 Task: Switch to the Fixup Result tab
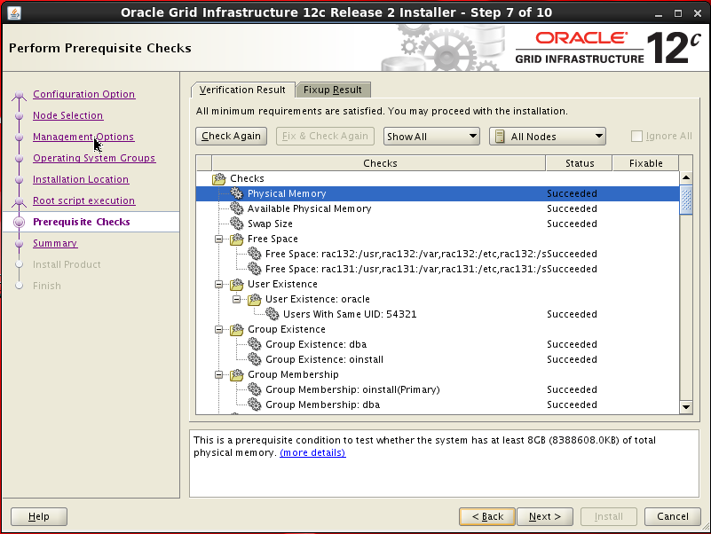click(x=333, y=90)
